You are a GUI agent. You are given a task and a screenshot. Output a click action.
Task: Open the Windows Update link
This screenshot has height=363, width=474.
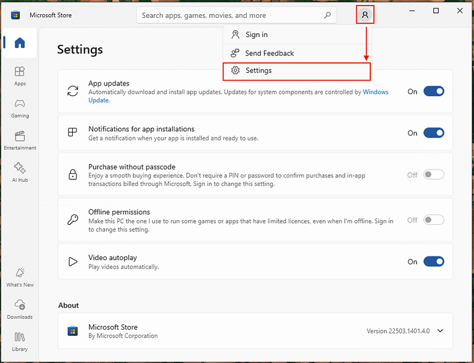click(375, 92)
